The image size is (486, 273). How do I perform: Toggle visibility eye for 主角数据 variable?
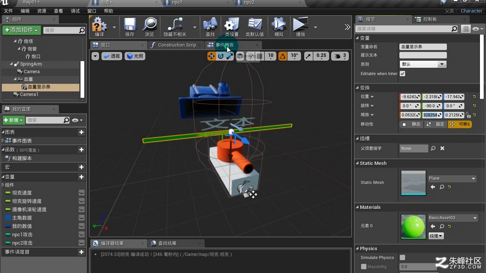[82, 218]
